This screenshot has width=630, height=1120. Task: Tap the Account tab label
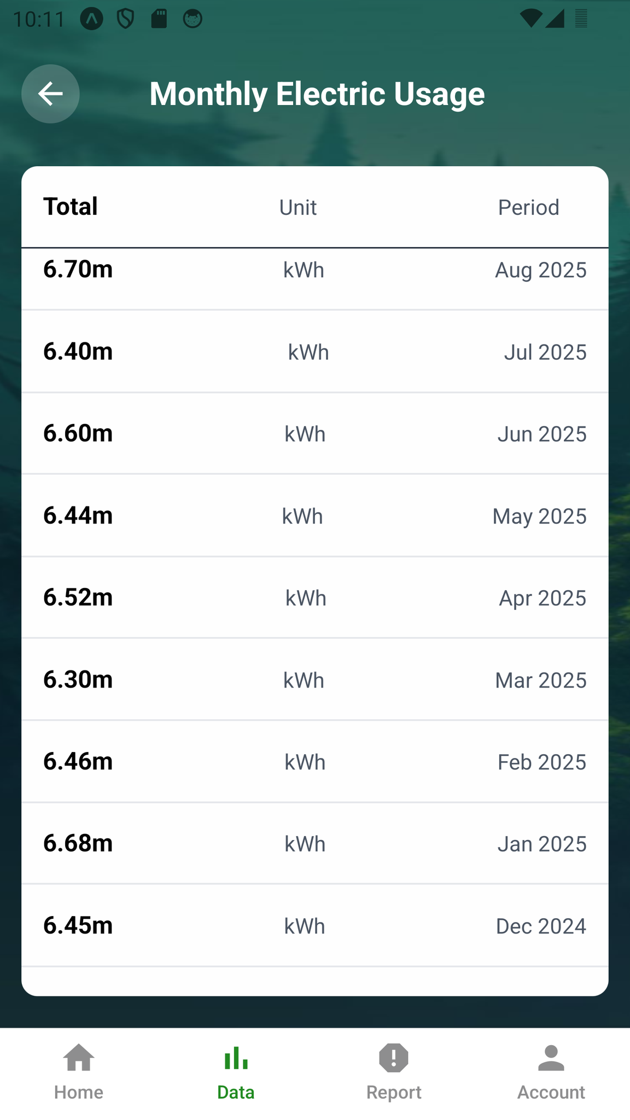pos(551,1092)
